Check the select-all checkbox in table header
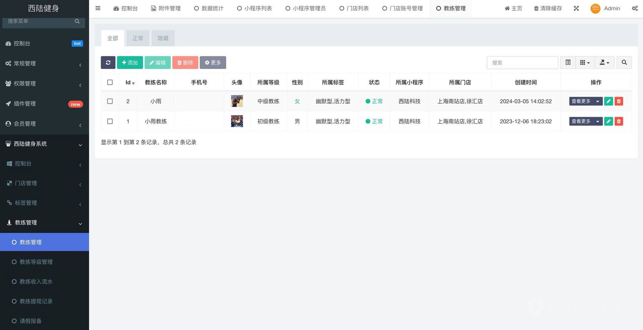The height and width of the screenshot is (330, 643). 110,82
